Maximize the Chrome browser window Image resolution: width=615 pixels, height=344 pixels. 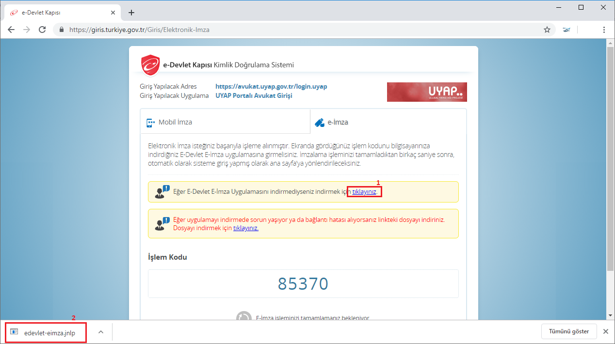581,7
